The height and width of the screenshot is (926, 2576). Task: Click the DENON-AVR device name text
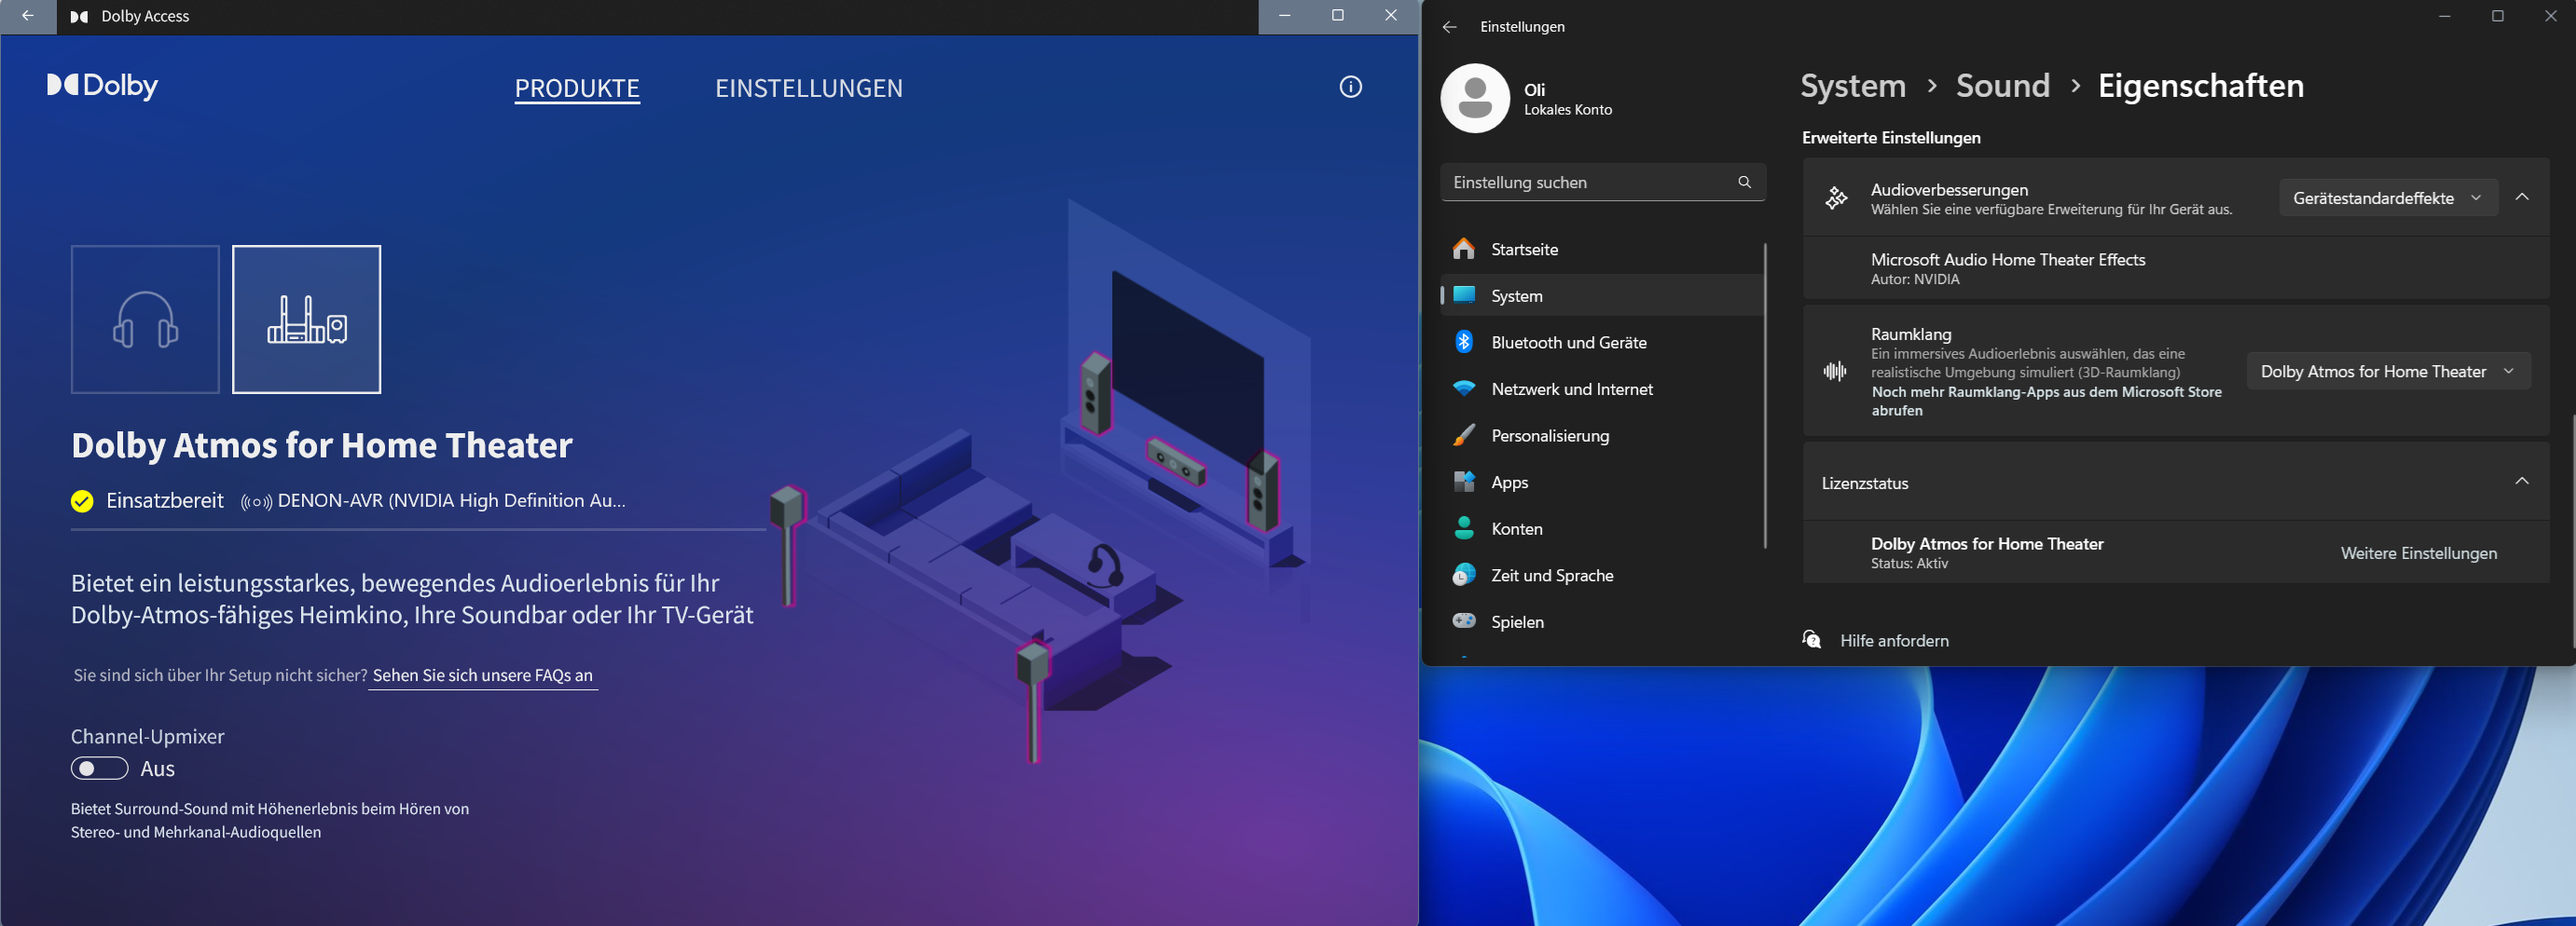pos(451,500)
